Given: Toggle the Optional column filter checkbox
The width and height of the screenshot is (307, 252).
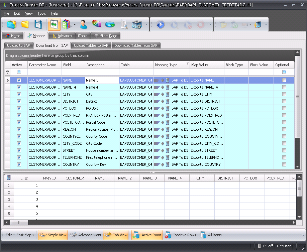Looking at the screenshot, I should [284, 72].
